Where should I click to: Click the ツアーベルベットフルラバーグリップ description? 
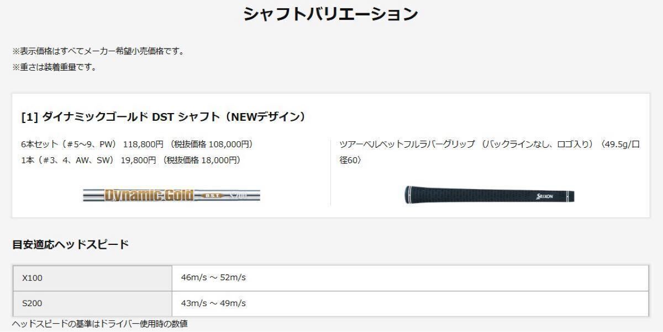(x=490, y=152)
